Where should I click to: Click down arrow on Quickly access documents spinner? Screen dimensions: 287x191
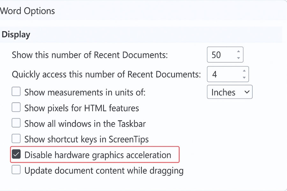click(x=244, y=77)
